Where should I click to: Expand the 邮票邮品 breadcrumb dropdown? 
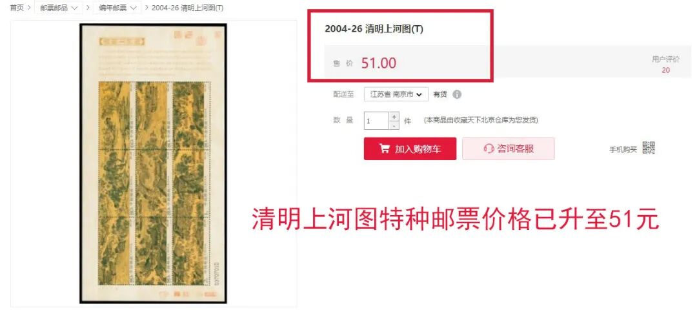point(58,8)
